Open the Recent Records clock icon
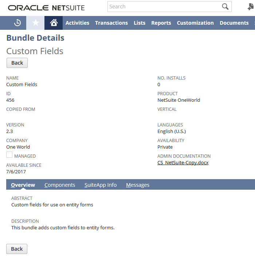The image size is (255, 258). point(17,23)
